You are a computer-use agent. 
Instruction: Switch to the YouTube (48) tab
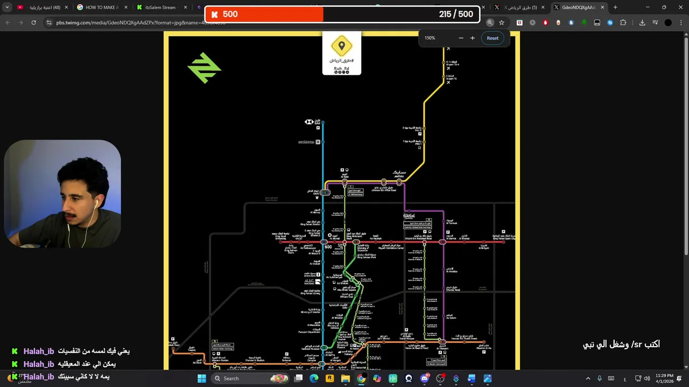tap(43, 8)
